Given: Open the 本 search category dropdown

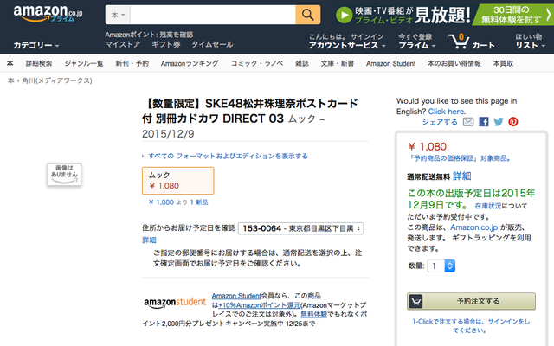Looking at the screenshot, I should coord(118,15).
